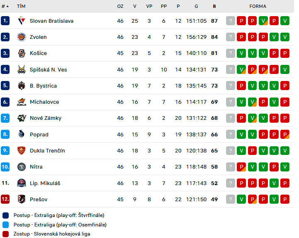Click the Nové Zámky bull logo

[22, 118]
